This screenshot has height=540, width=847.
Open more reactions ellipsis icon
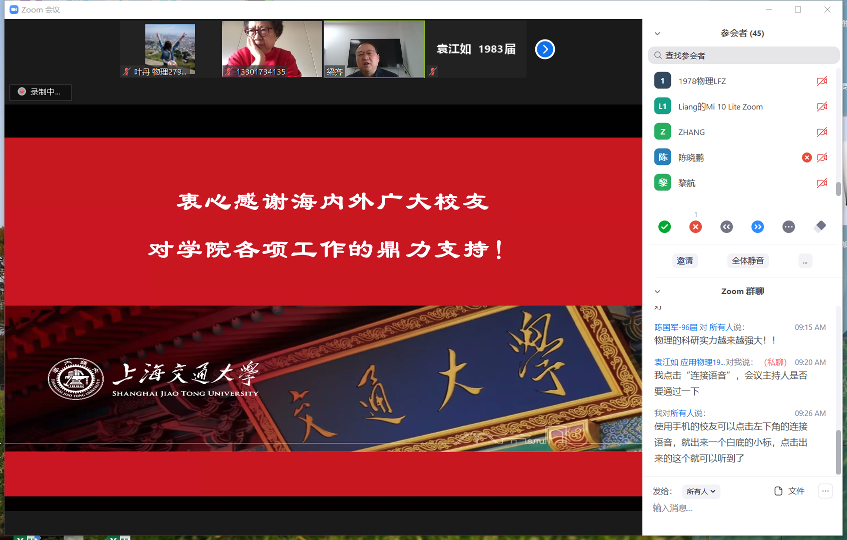(788, 227)
